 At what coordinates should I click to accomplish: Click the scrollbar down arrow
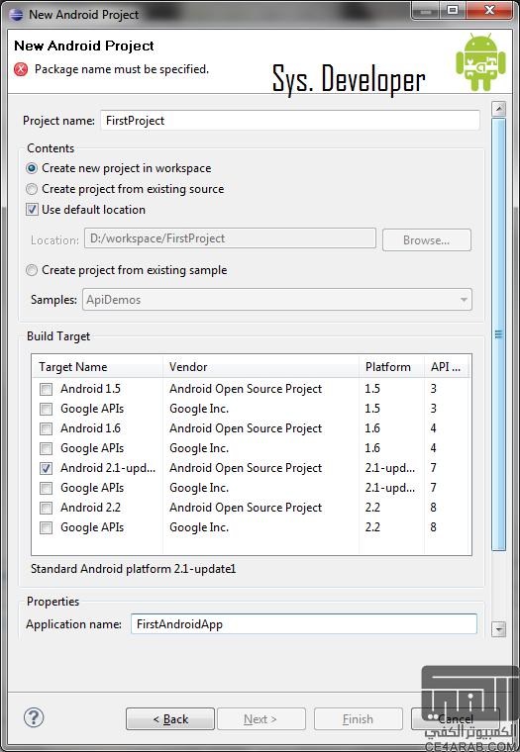(499, 628)
